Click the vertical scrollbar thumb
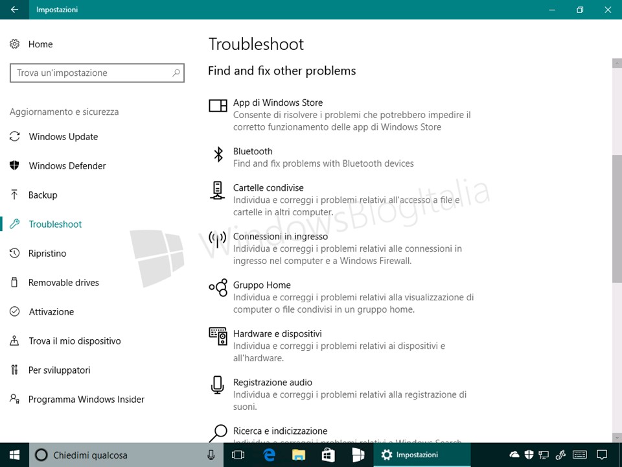 pyautogui.click(x=617, y=219)
